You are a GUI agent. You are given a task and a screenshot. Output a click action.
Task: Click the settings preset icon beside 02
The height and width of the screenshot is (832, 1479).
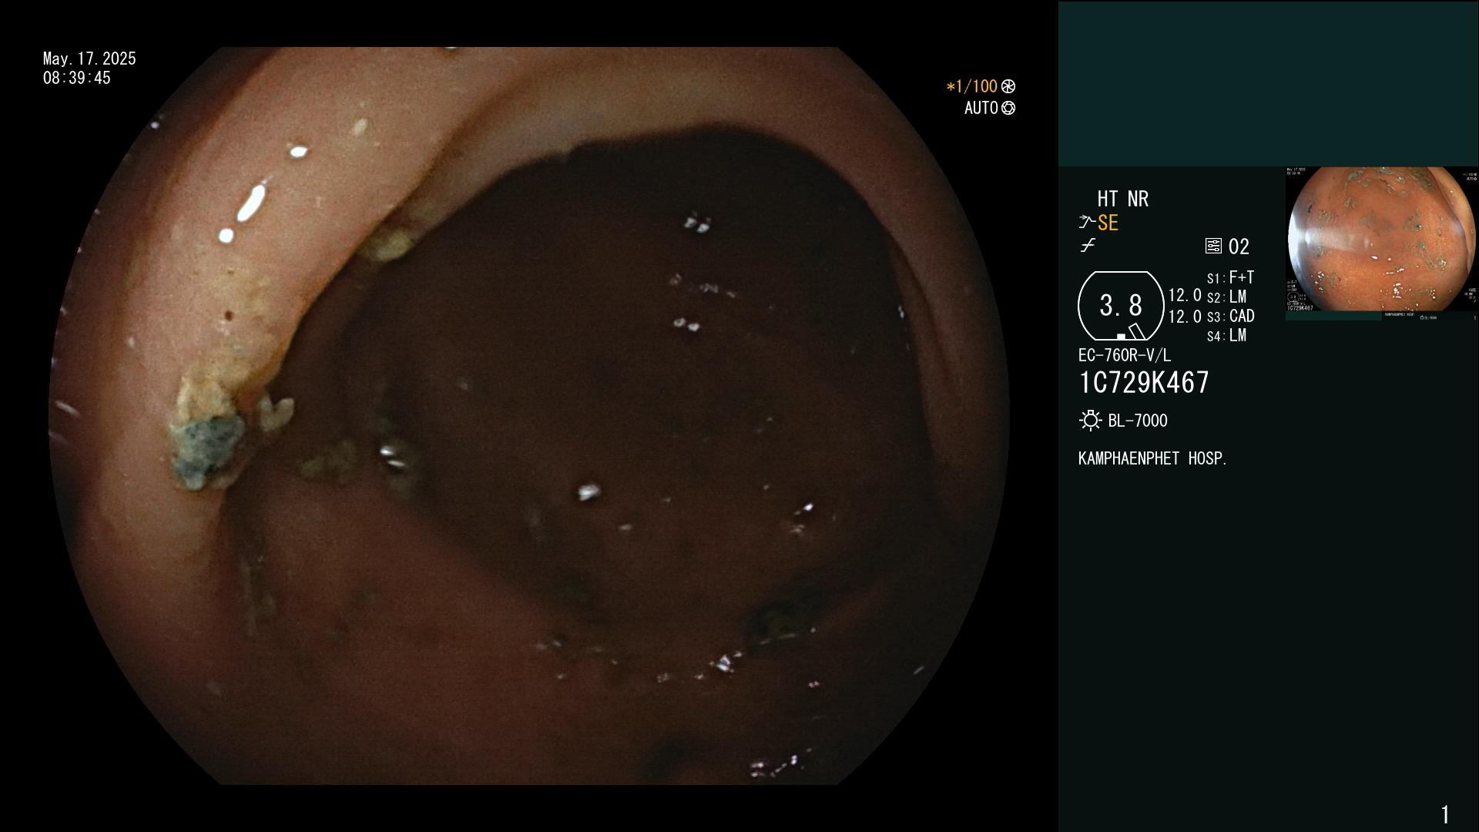1213,246
